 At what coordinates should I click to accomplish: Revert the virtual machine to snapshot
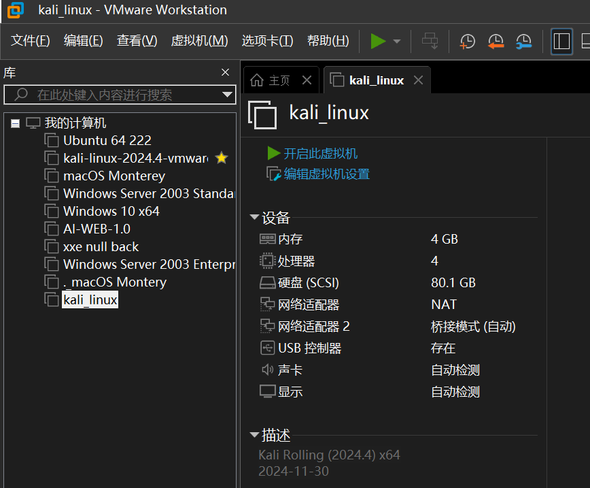coord(496,41)
